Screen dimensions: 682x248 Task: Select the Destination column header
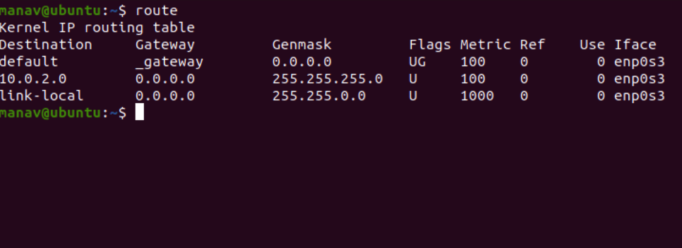coord(45,45)
